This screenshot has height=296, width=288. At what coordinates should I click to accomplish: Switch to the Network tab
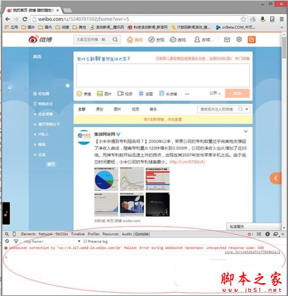(46, 234)
